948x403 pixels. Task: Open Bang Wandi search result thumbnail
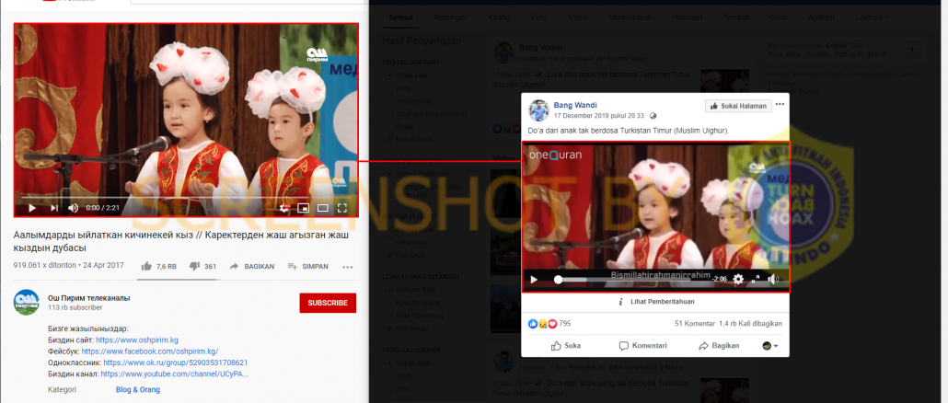tap(725, 81)
